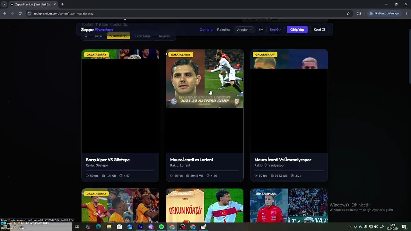
Task: Open Spotify from the taskbar
Action: pos(161,227)
